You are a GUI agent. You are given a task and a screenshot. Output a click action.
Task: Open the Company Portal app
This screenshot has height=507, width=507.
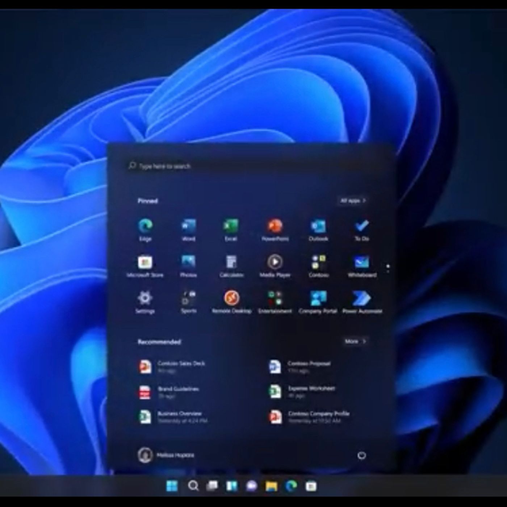coord(318,302)
